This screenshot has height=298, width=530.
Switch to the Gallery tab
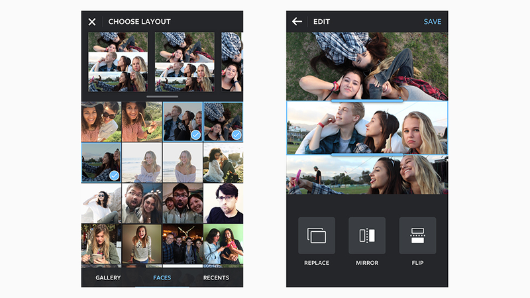pyautogui.click(x=108, y=277)
